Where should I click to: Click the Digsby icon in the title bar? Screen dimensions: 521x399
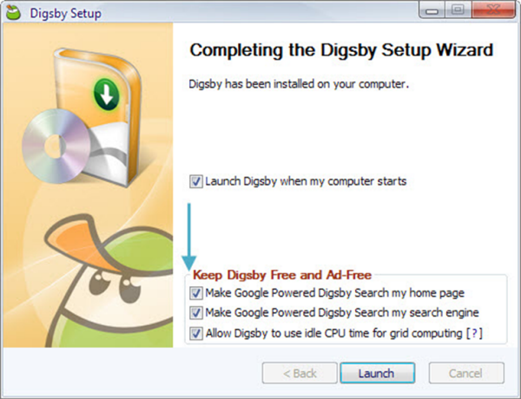pos(14,13)
